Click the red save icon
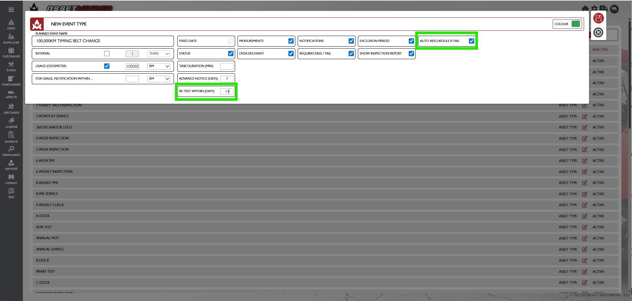The image size is (632, 301). pyautogui.click(x=598, y=19)
